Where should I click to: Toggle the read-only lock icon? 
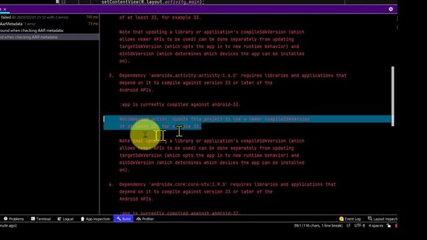coord(389,225)
